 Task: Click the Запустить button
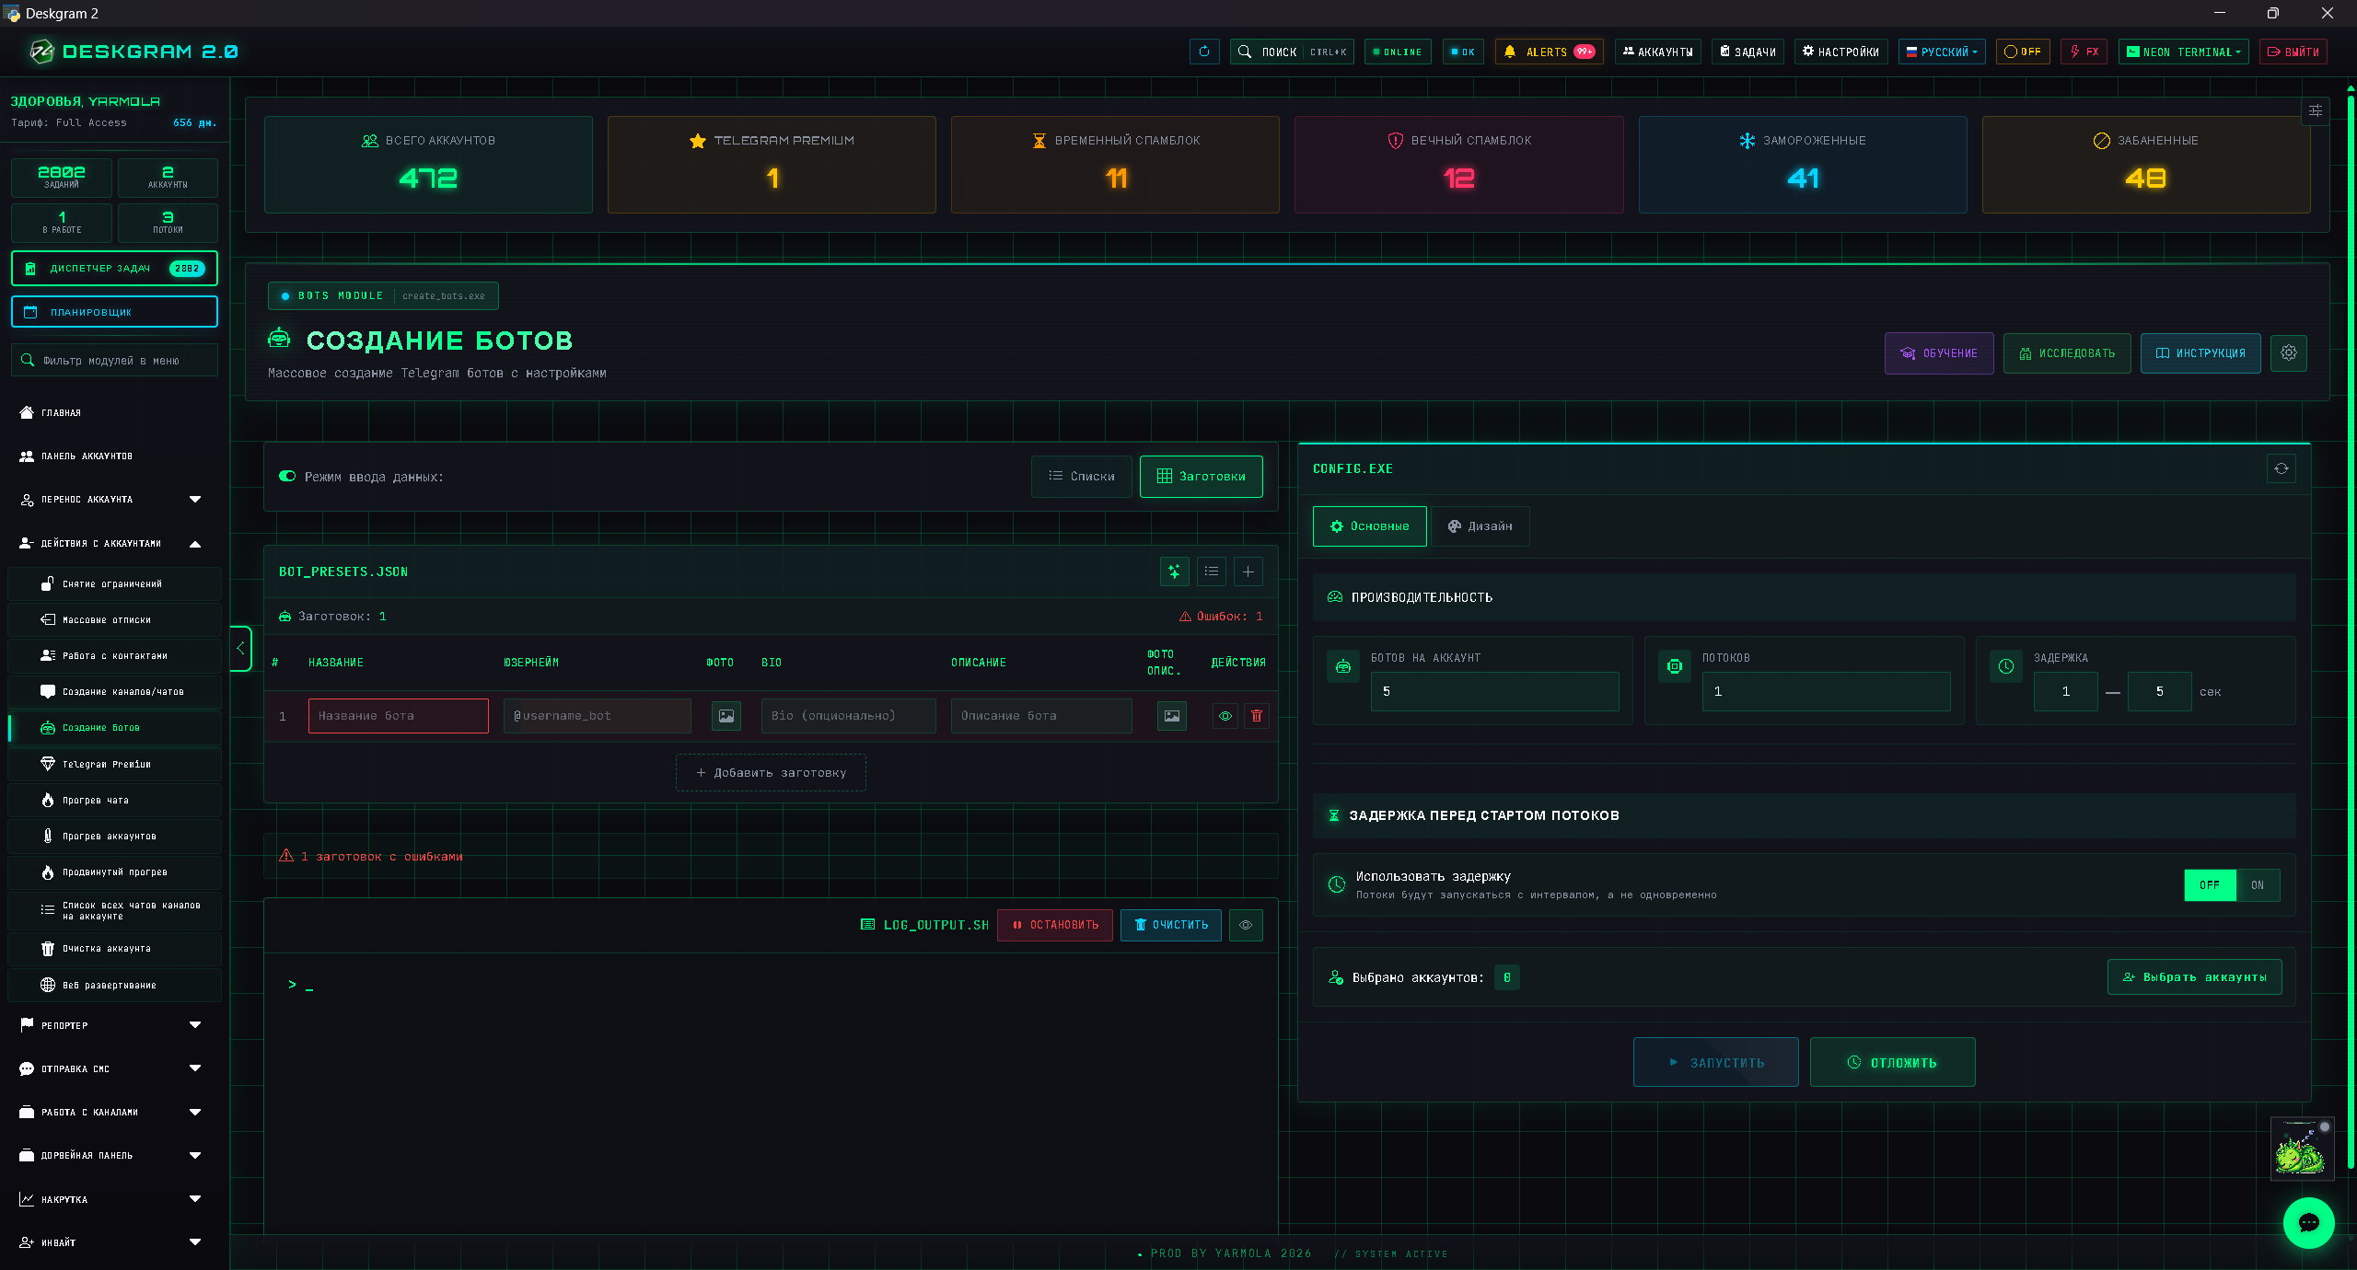[x=1716, y=1062]
